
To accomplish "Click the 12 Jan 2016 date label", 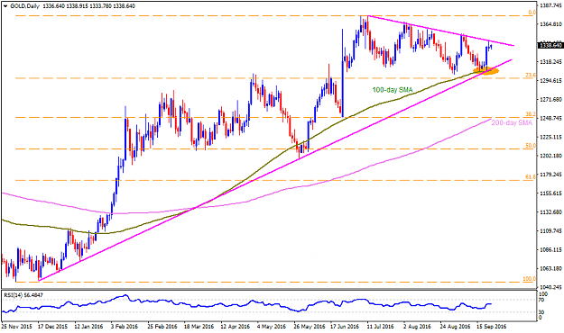I will (89, 327).
